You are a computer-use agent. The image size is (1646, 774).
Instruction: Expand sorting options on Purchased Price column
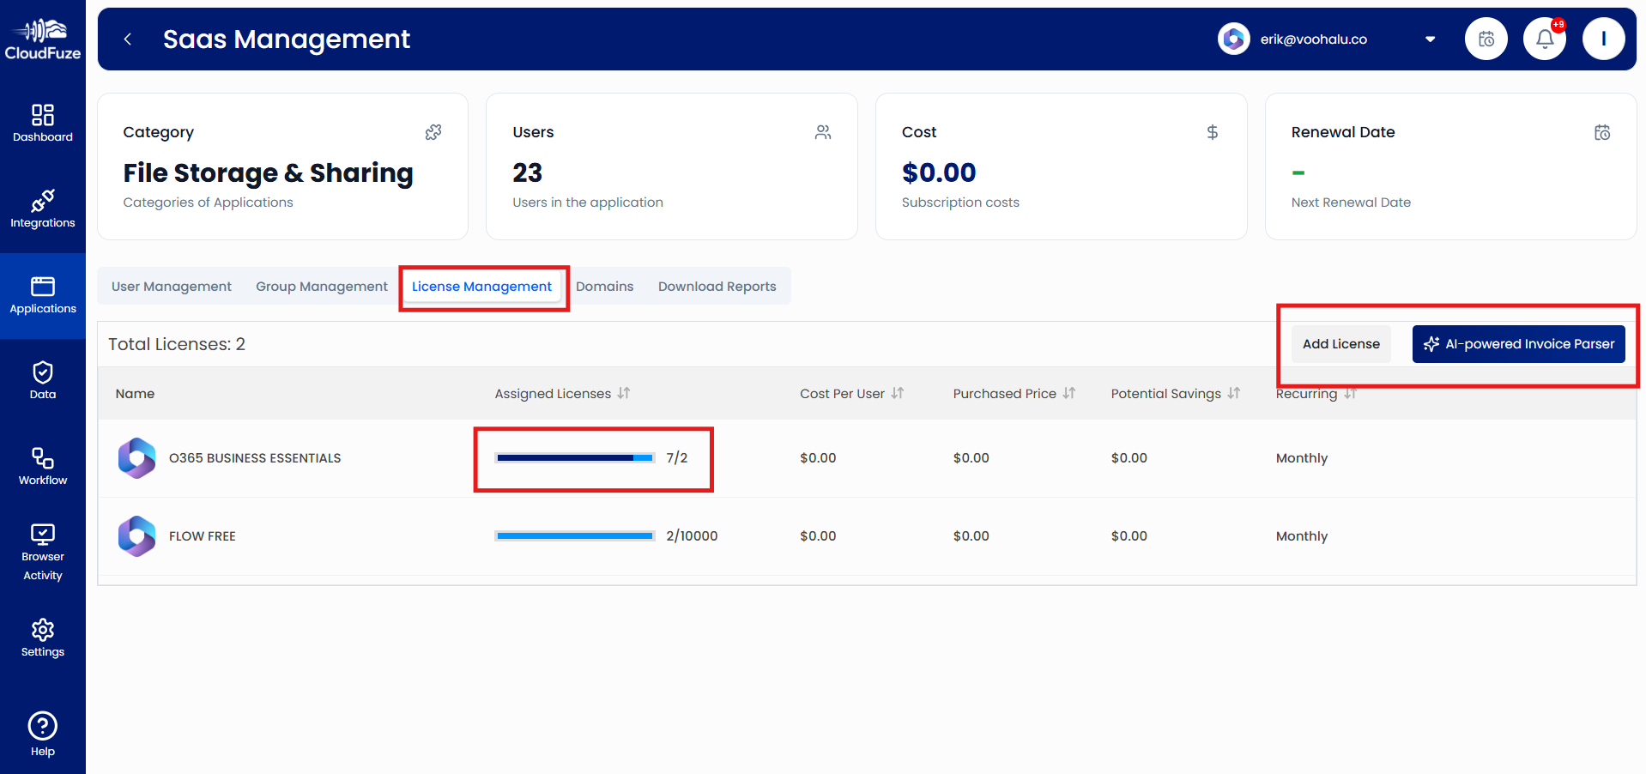(x=1069, y=393)
